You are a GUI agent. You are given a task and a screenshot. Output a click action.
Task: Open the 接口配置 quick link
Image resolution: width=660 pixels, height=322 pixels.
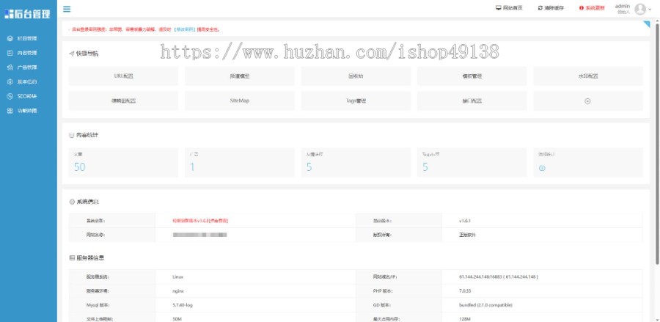pos(472,101)
